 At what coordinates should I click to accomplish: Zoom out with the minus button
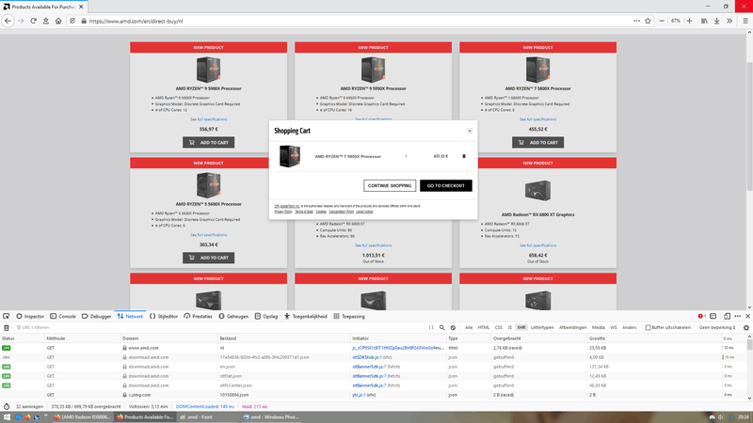pos(662,21)
